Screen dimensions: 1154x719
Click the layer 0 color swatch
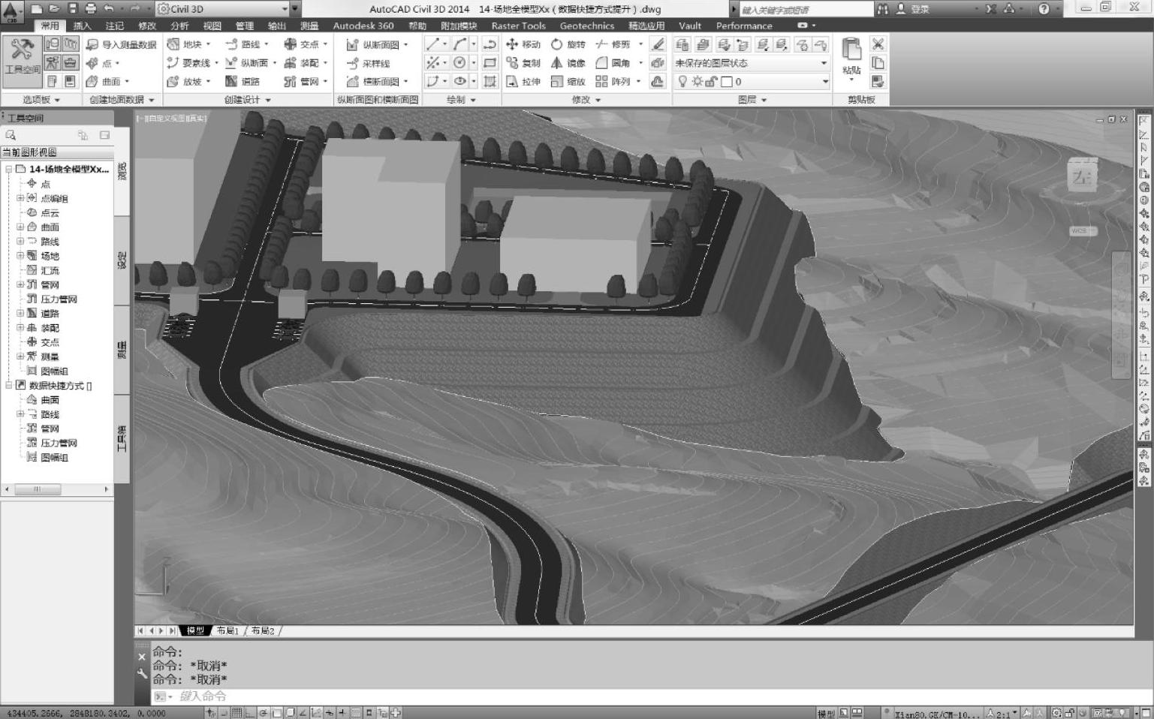[x=726, y=81]
